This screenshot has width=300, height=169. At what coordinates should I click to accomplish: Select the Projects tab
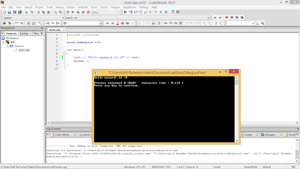11,33
